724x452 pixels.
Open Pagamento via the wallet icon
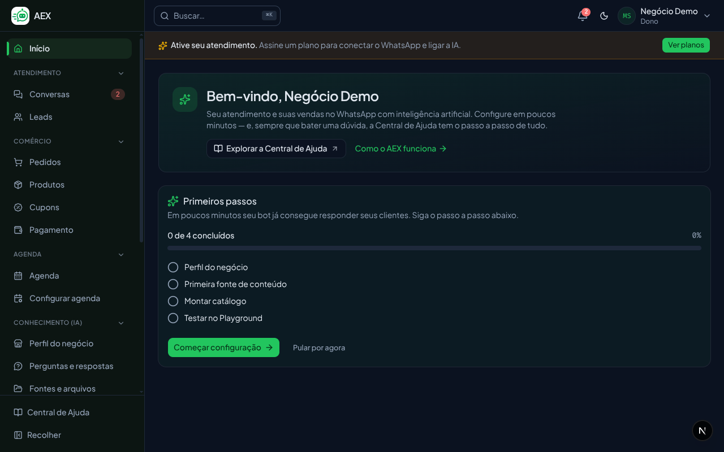pos(18,230)
